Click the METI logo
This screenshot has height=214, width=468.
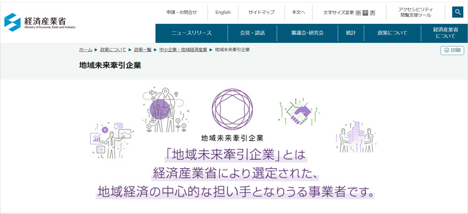pos(40,22)
